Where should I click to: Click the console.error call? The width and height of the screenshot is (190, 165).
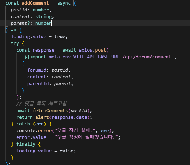[x=34, y=131]
